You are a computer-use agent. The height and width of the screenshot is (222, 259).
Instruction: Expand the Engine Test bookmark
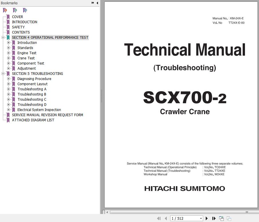[9, 53]
